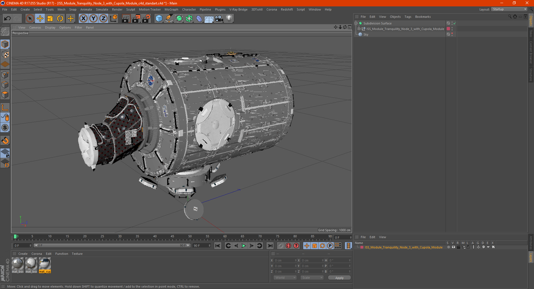
Task: Click the Undo arrow icon
Action: click(x=8, y=19)
